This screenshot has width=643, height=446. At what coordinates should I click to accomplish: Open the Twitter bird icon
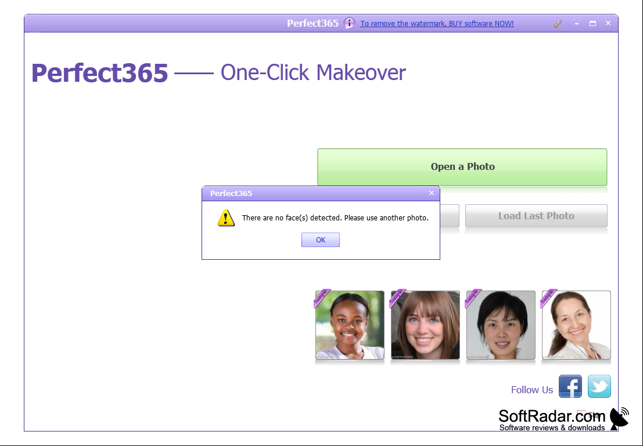click(x=599, y=386)
